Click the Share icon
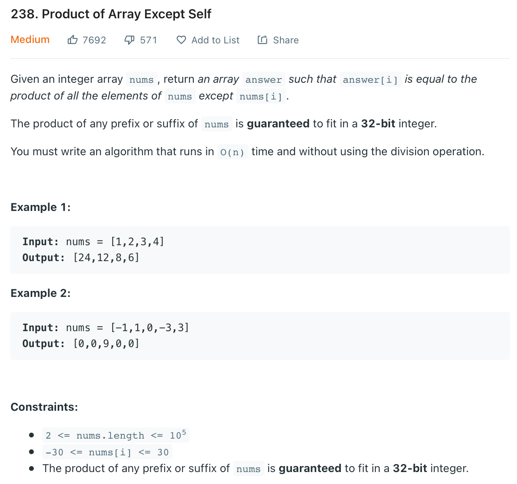This screenshot has width=517, height=484. pyautogui.click(x=262, y=39)
